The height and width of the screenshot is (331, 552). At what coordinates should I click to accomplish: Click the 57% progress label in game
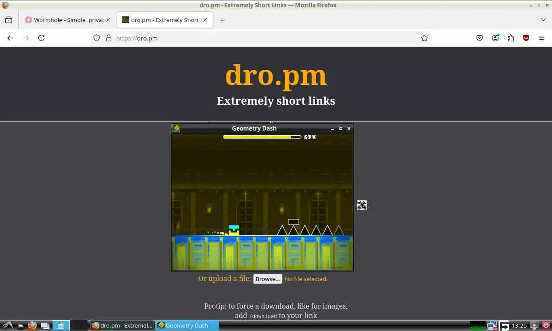[310, 137]
